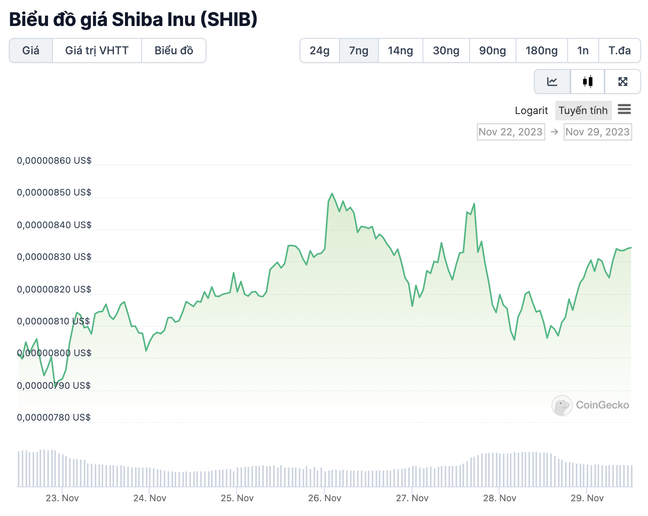Choose the 14ng time range
This screenshot has width=648, height=516.
pos(400,50)
